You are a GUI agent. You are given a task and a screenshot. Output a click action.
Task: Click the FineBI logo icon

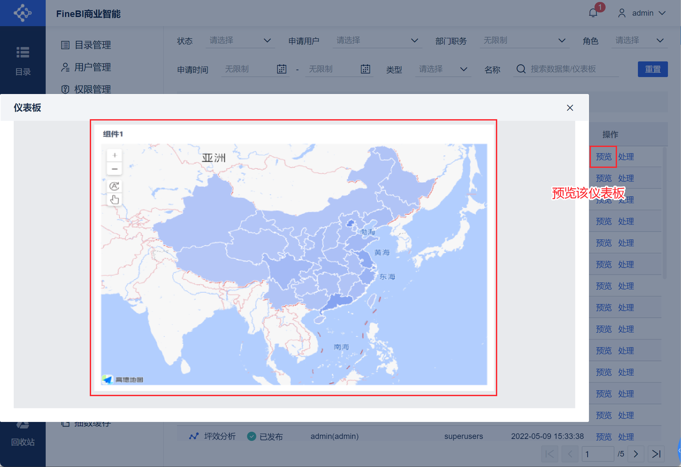23,13
